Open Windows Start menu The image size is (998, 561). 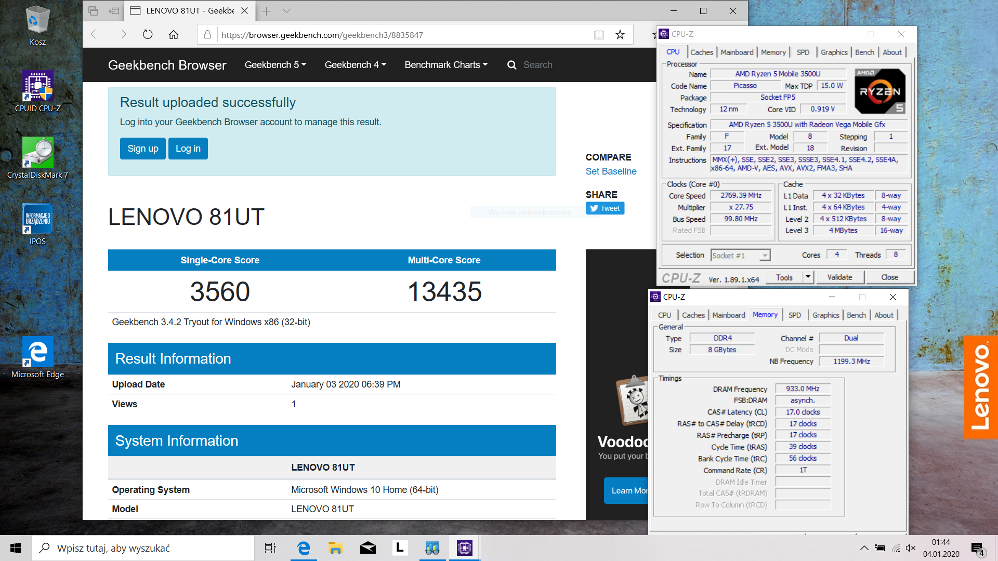tap(16, 548)
